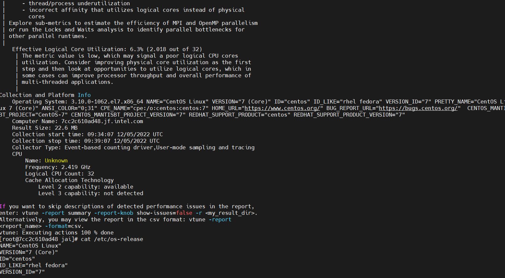This screenshot has width=505, height=278.
Task: Click the magenta "If" word
Action: click(x=3, y=206)
